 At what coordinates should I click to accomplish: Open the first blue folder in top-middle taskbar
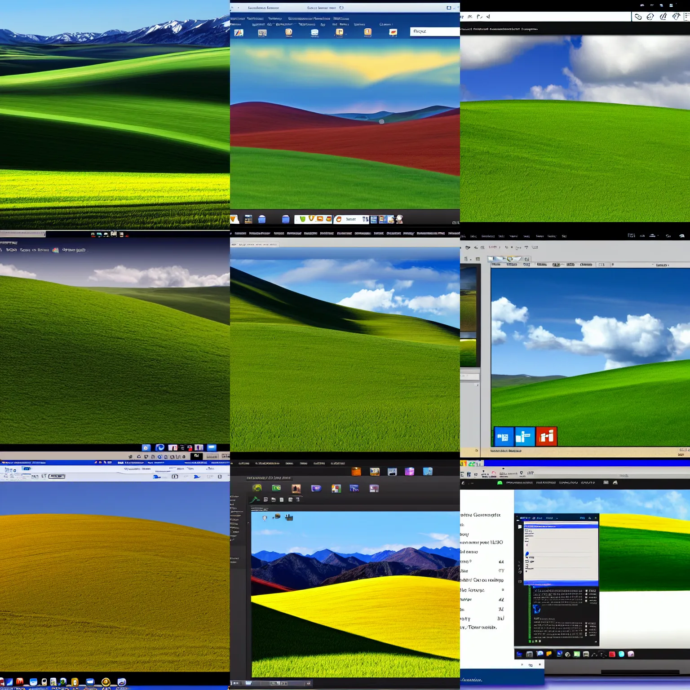tap(262, 219)
